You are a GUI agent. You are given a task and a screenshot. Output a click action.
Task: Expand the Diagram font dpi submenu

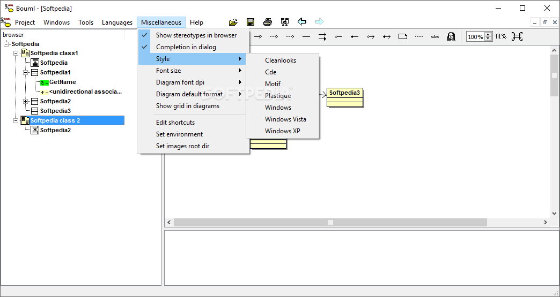coord(193,82)
